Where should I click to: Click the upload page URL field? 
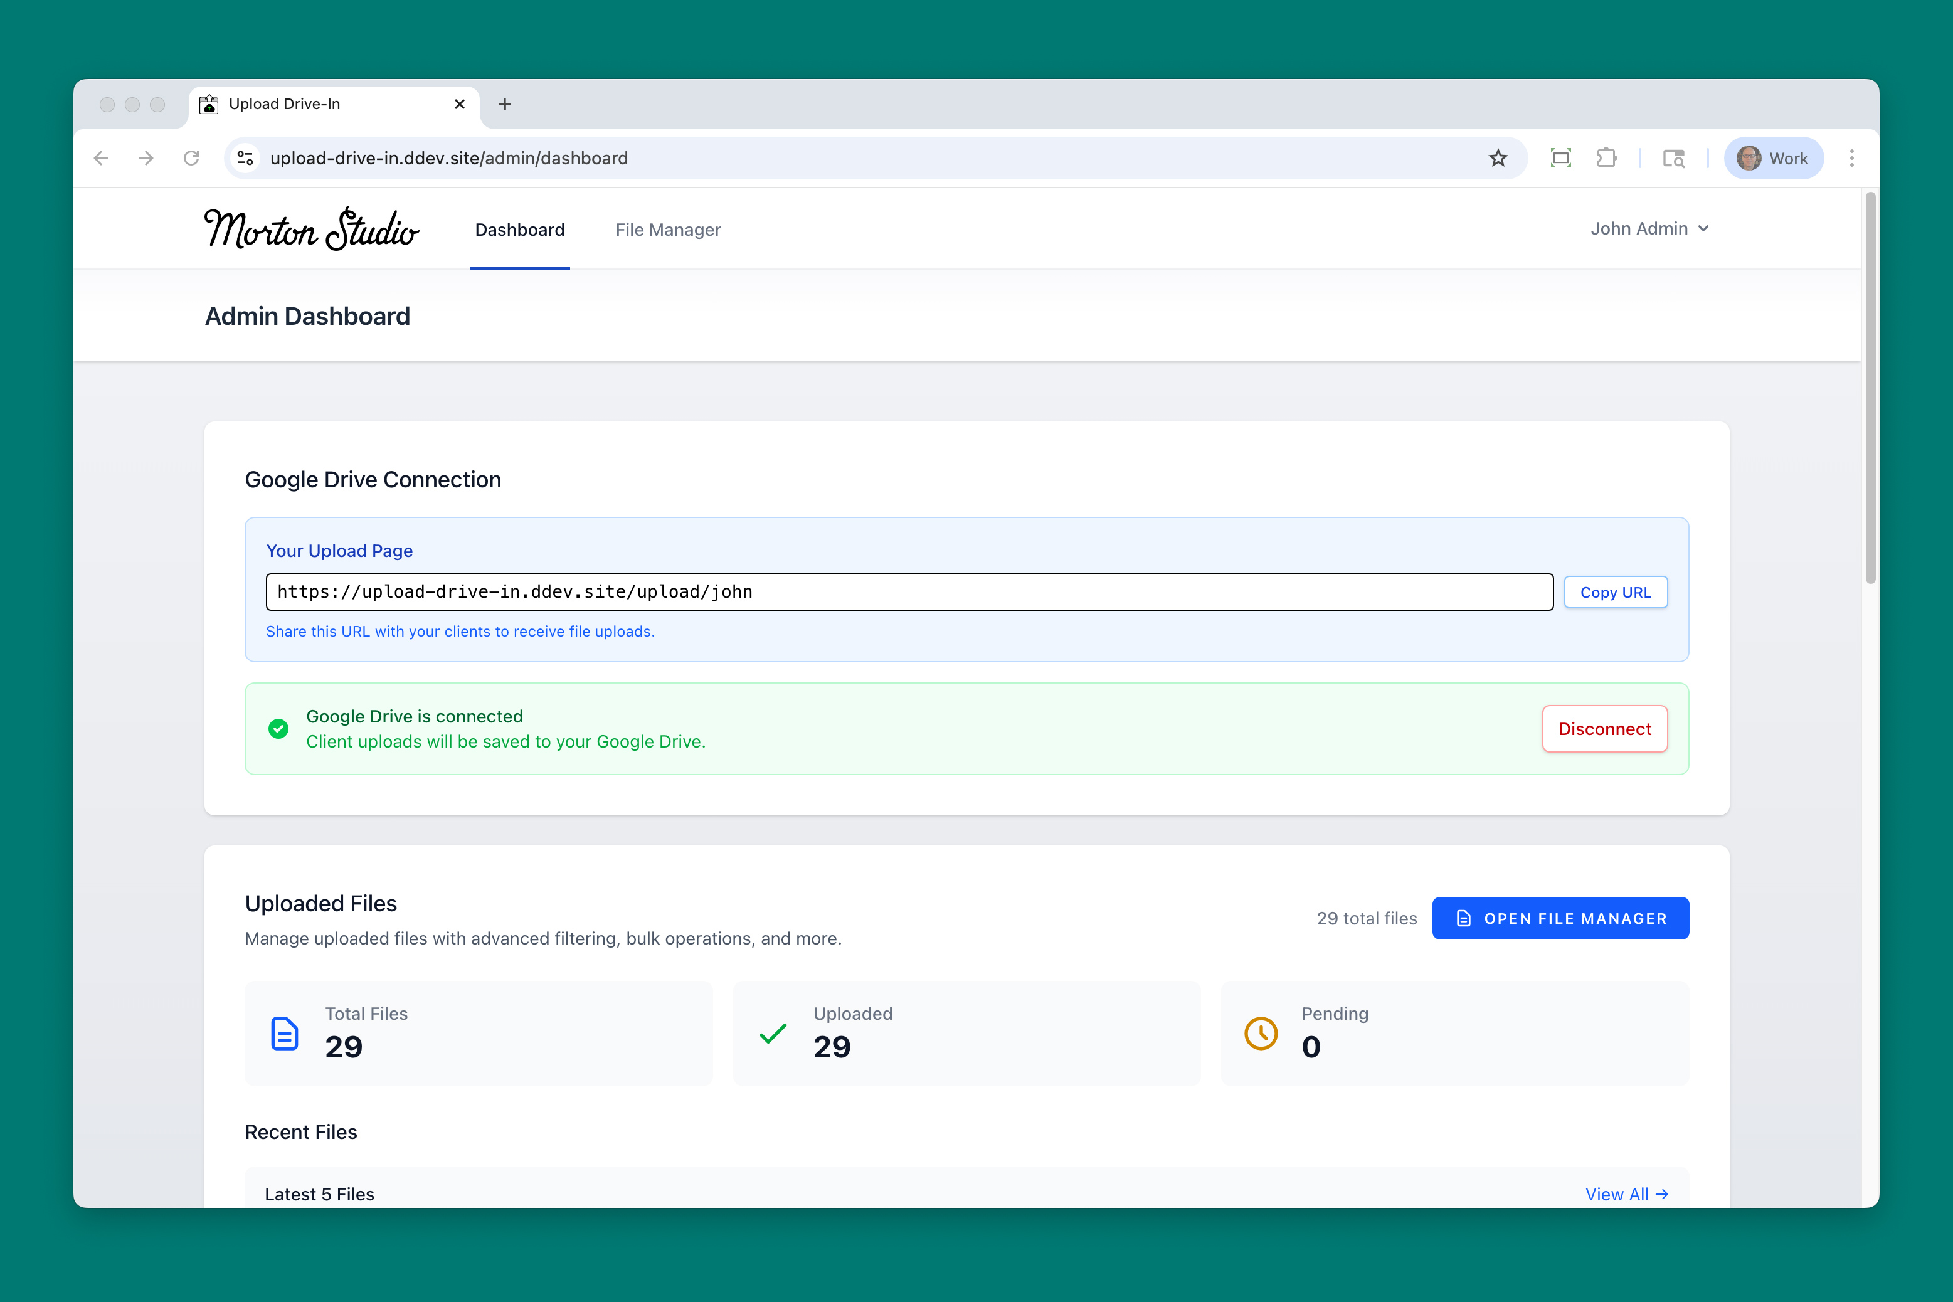(x=908, y=592)
